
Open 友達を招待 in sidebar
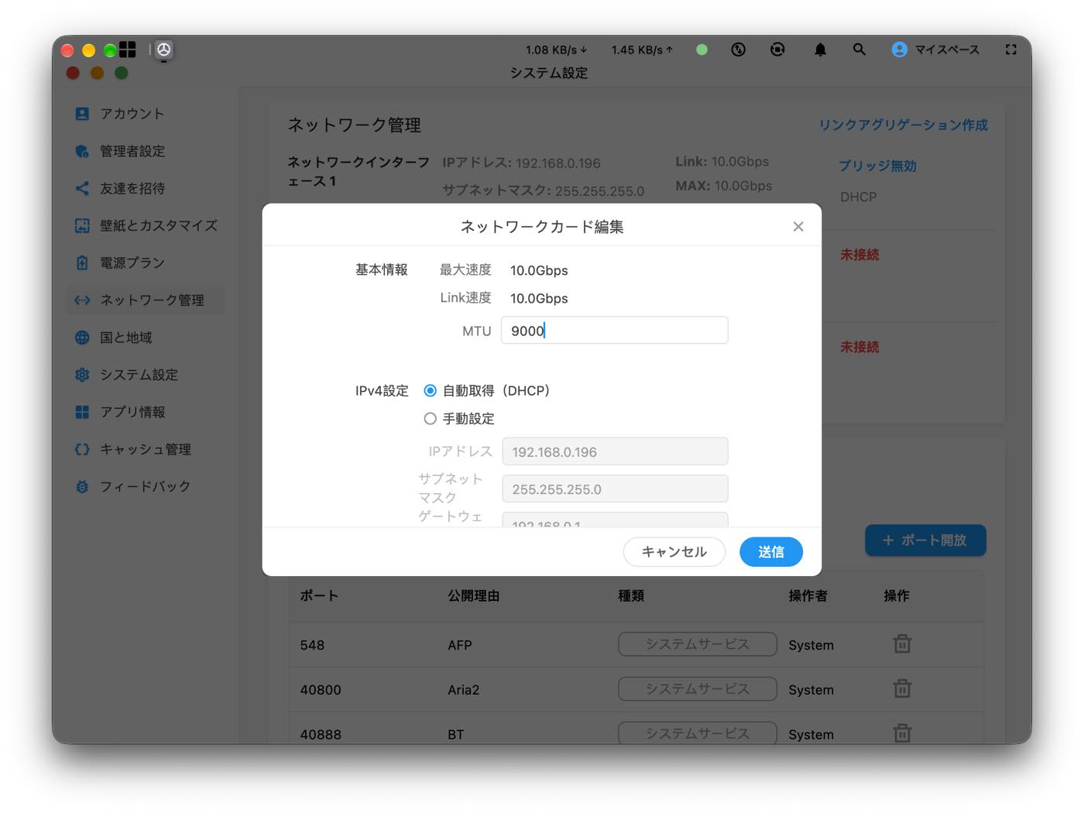pyautogui.click(x=146, y=188)
